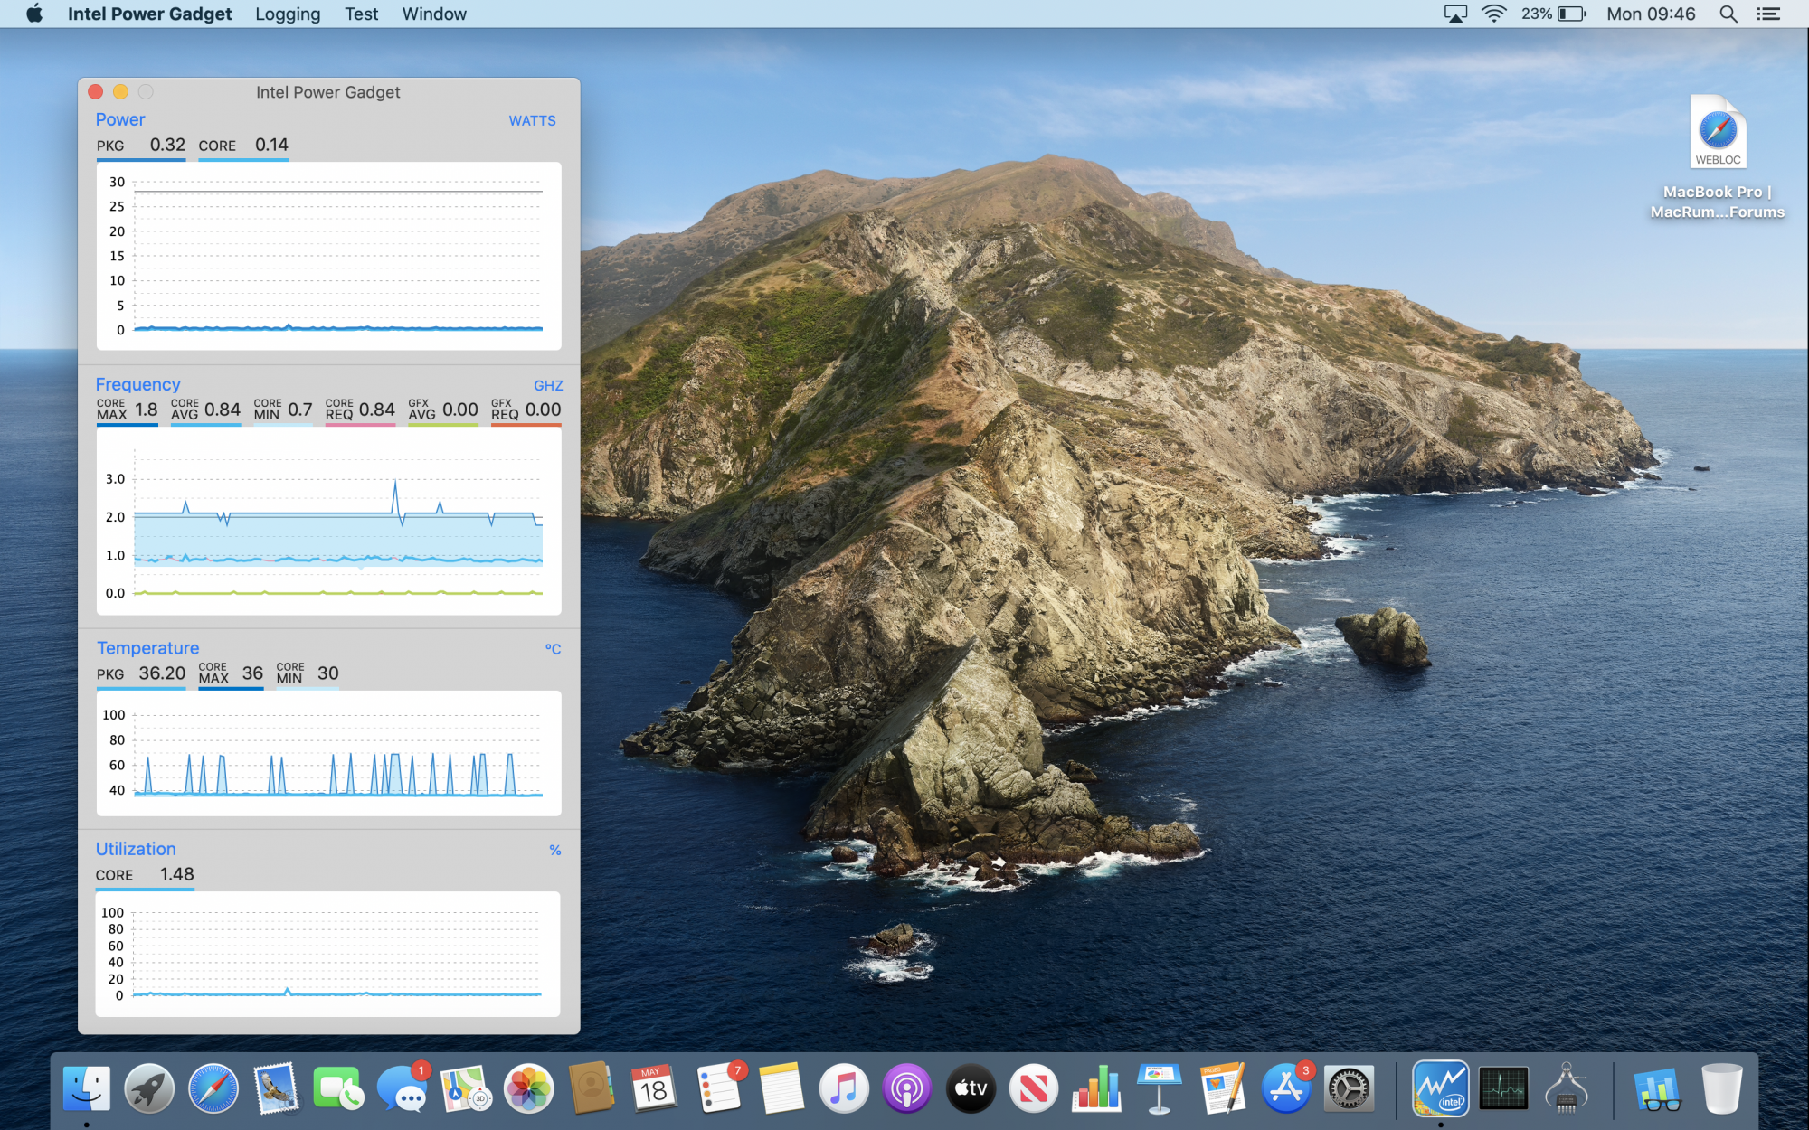Viewport: 1809px width, 1130px height.
Task: Click the Spotlight search icon
Action: (x=1728, y=14)
